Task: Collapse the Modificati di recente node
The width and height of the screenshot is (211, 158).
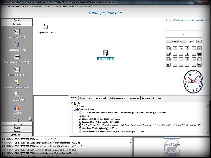Action: click(x=75, y=110)
